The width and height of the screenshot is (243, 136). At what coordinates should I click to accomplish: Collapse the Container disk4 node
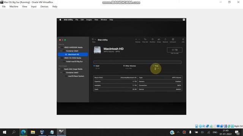(61, 51)
